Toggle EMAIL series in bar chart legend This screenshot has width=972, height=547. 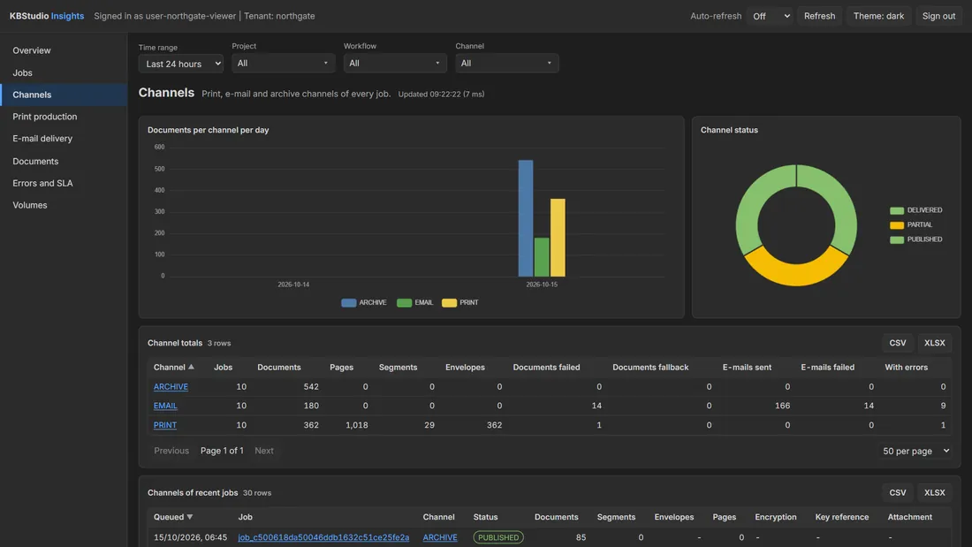[415, 302]
